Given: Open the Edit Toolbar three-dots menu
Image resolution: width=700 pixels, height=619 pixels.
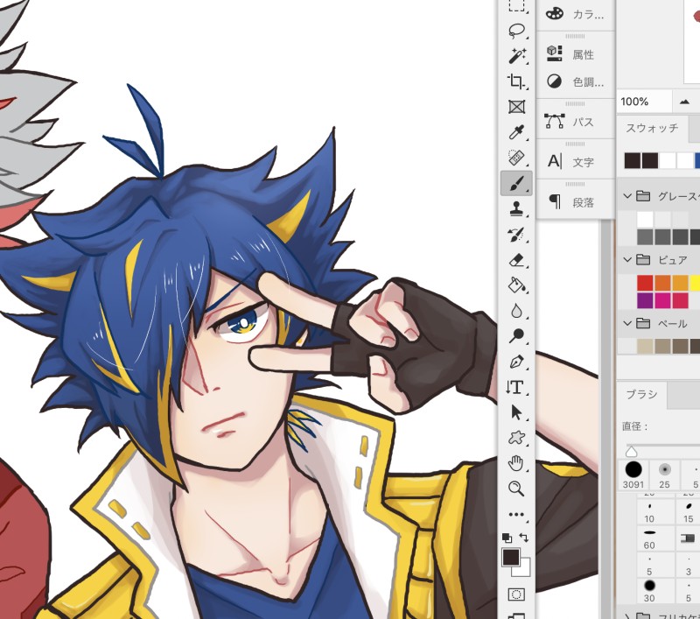Looking at the screenshot, I should pos(516,515).
